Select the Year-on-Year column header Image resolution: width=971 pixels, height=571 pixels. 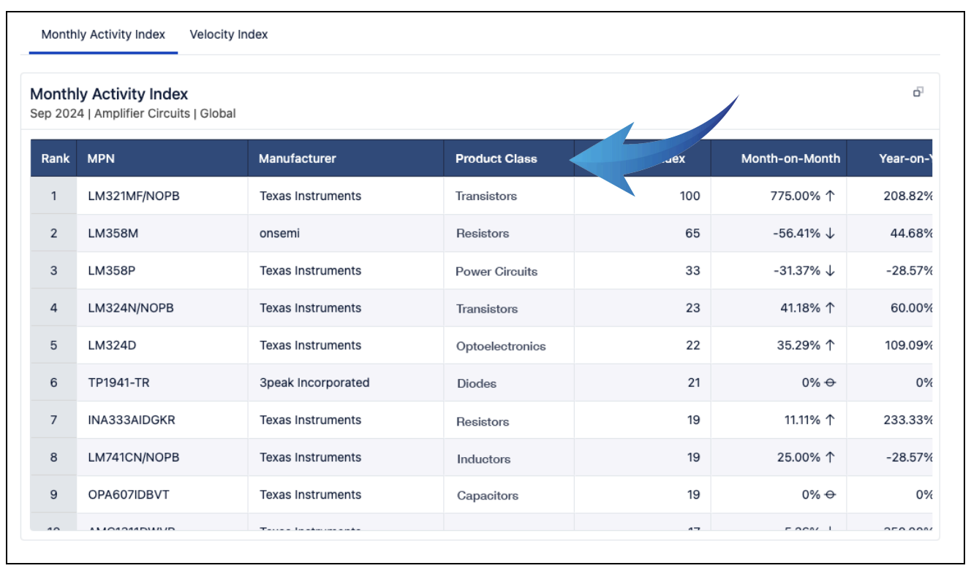point(904,158)
